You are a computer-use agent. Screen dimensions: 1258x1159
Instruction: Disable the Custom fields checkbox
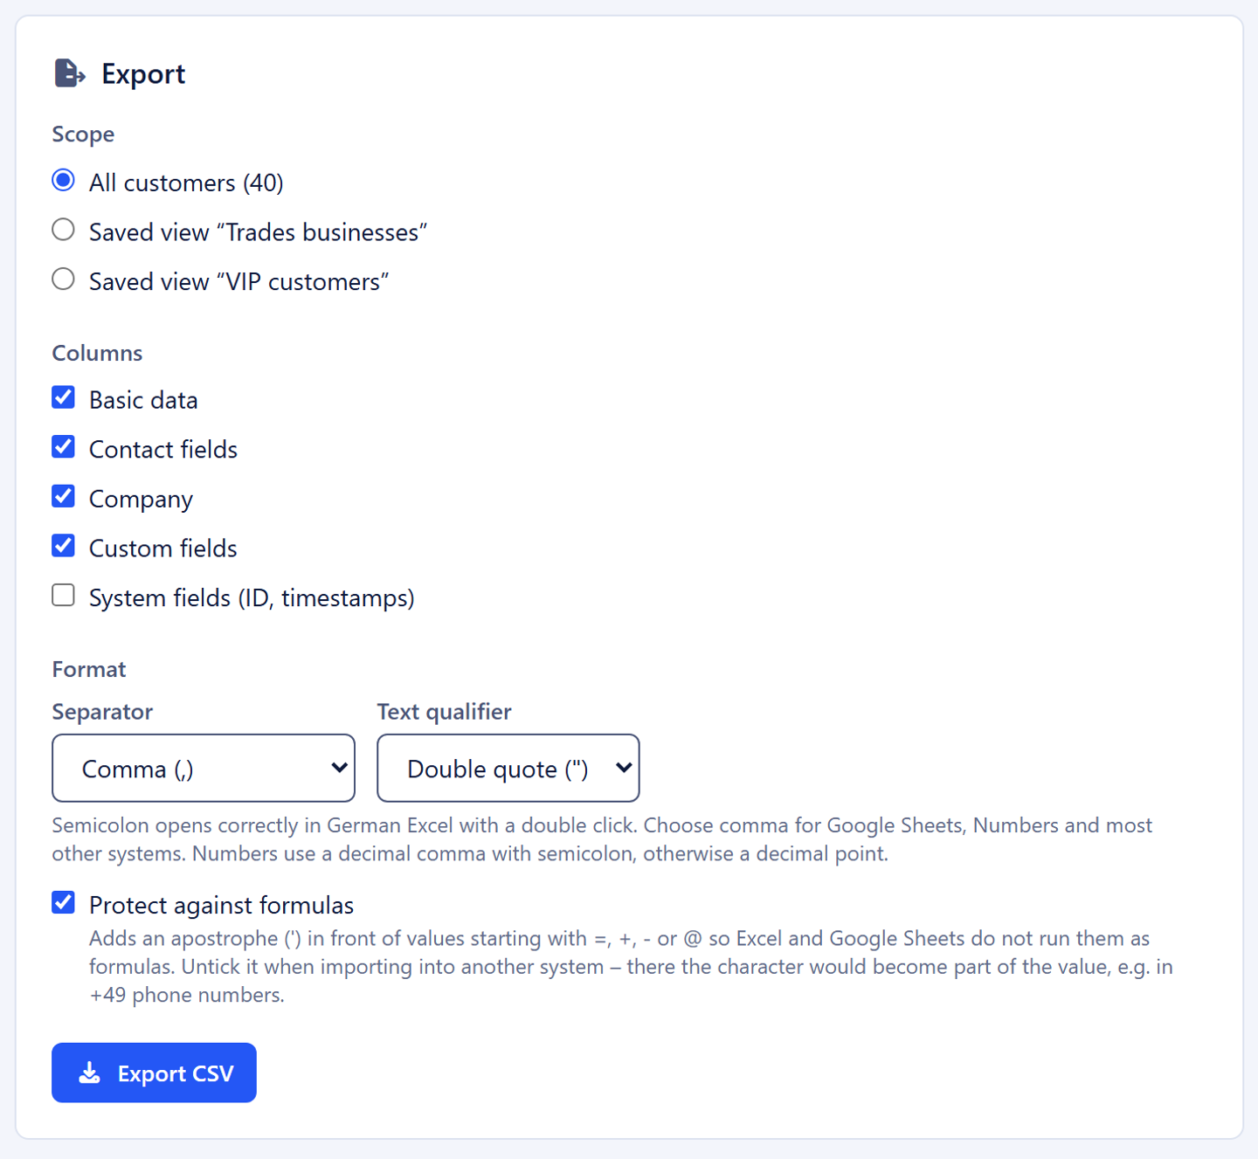coord(63,546)
